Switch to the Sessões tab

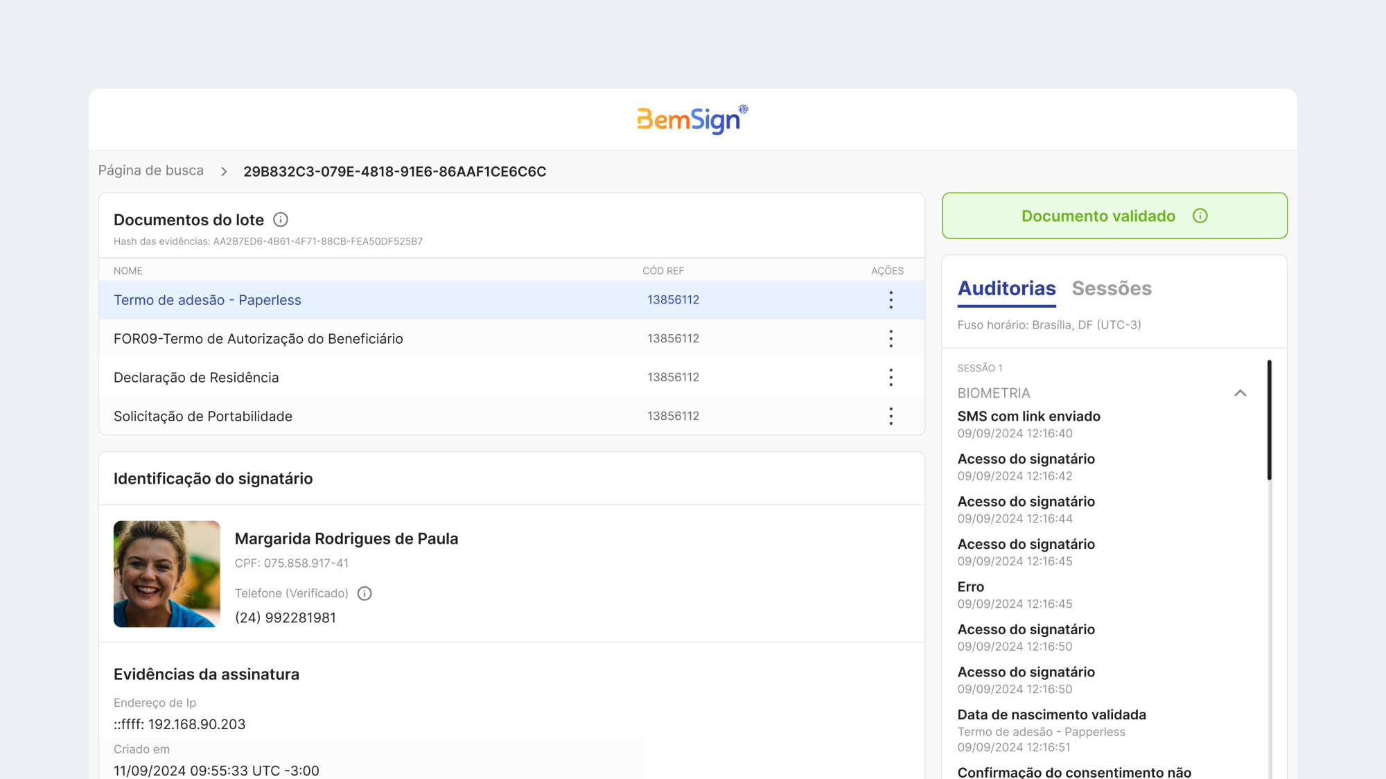click(x=1112, y=288)
